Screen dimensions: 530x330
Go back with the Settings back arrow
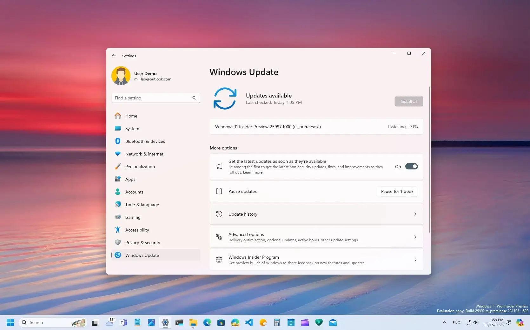click(x=114, y=56)
